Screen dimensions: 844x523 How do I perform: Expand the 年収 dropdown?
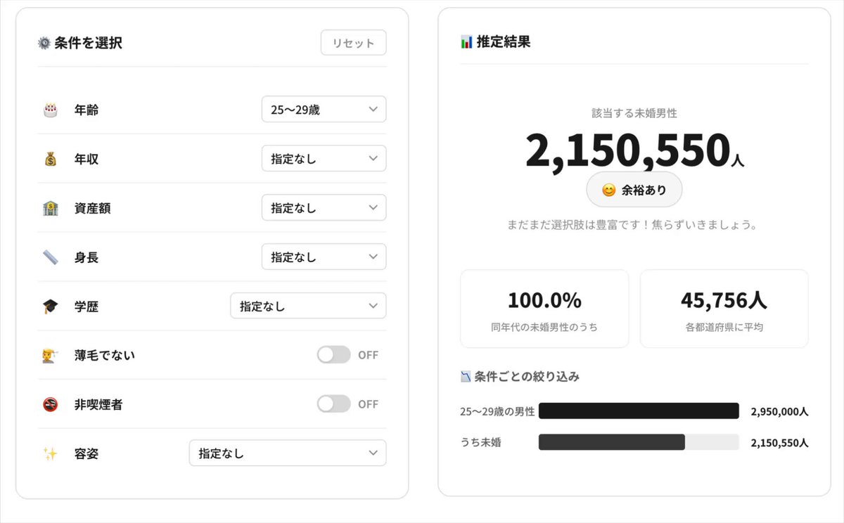[324, 158]
